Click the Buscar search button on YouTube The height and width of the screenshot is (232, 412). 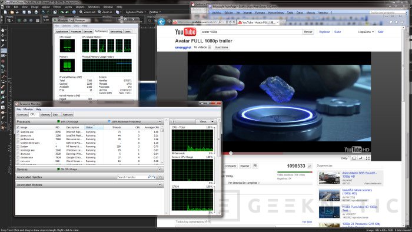[x=308, y=32]
